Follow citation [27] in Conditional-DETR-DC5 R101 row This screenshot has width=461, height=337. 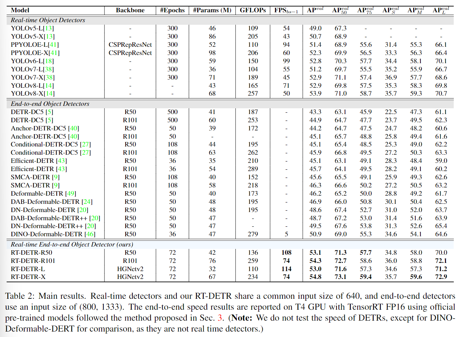click(x=85, y=153)
